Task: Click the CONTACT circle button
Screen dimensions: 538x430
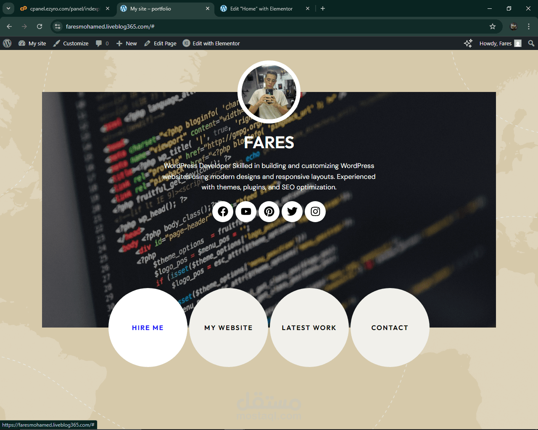Action: pos(390,328)
